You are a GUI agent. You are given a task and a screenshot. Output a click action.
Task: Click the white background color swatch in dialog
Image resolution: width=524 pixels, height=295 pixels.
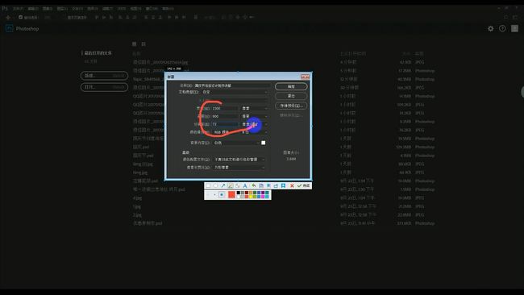[x=264, y=143]
